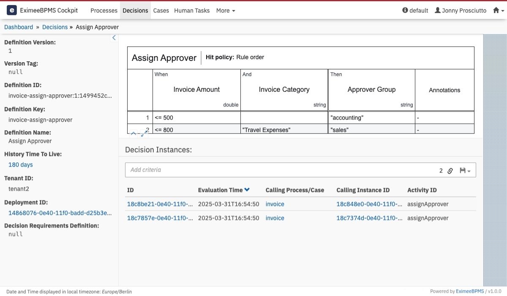Open the Jonny Prosciutto user menu

(460, 11)
